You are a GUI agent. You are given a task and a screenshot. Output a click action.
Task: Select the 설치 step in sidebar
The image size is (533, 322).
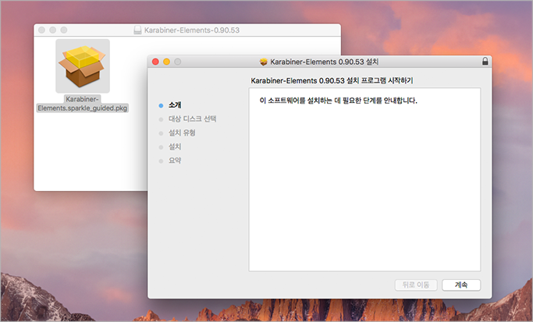pos(175,147)
